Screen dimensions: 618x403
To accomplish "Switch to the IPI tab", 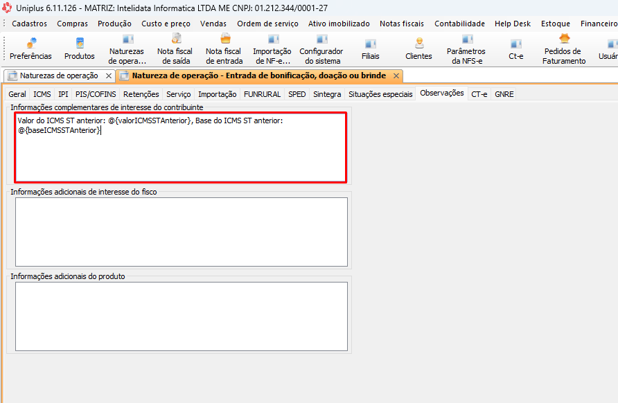I will click(63, 94).
